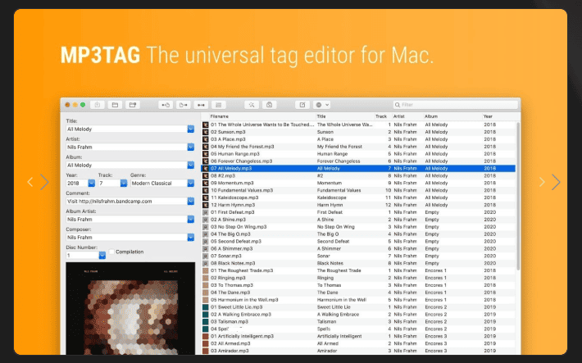Click the large right carousel arrow
The width and height of the screenshot is (582, 363).
click(556, 182)
